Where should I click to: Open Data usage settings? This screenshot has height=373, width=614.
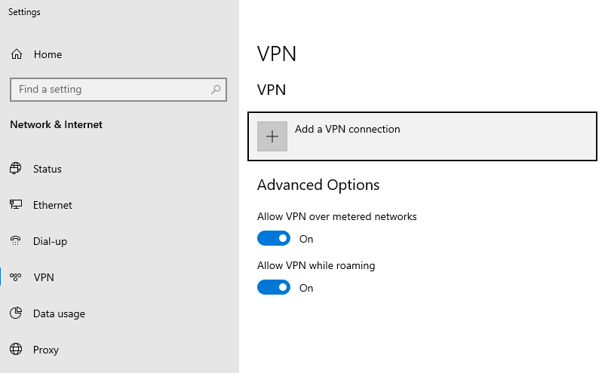click(x=59, y=313)
